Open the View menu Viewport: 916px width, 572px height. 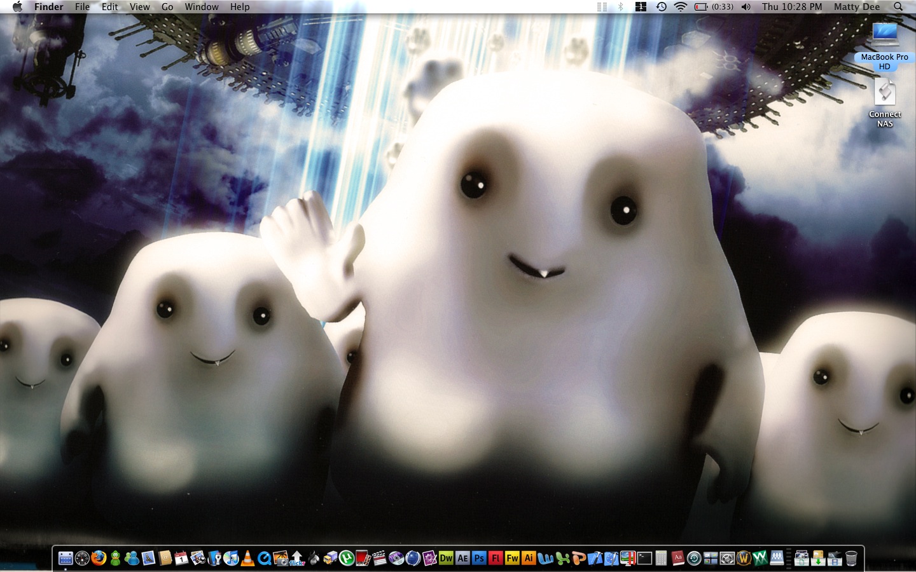pyautogui.click(x=139, y=6)
